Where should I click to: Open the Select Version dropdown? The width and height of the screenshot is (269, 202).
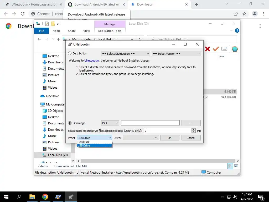coord(176,54)
